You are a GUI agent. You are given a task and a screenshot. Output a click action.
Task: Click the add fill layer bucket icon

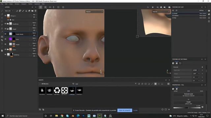(26, 11)
